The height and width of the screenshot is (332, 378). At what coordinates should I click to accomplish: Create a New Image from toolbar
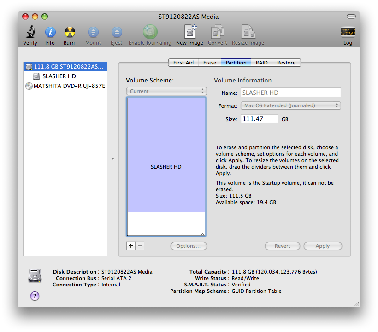190,31
